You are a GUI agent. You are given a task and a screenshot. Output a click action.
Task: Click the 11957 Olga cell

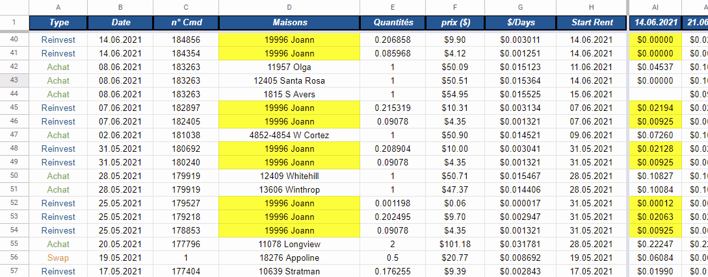[289, 67]
